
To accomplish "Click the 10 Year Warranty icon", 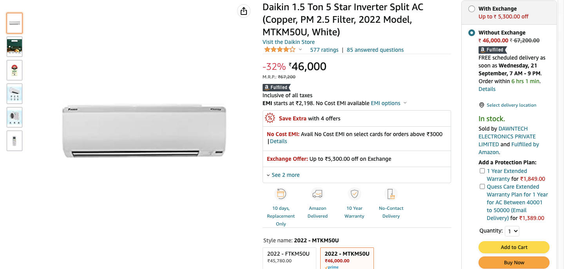I will (x=354, y=193).
